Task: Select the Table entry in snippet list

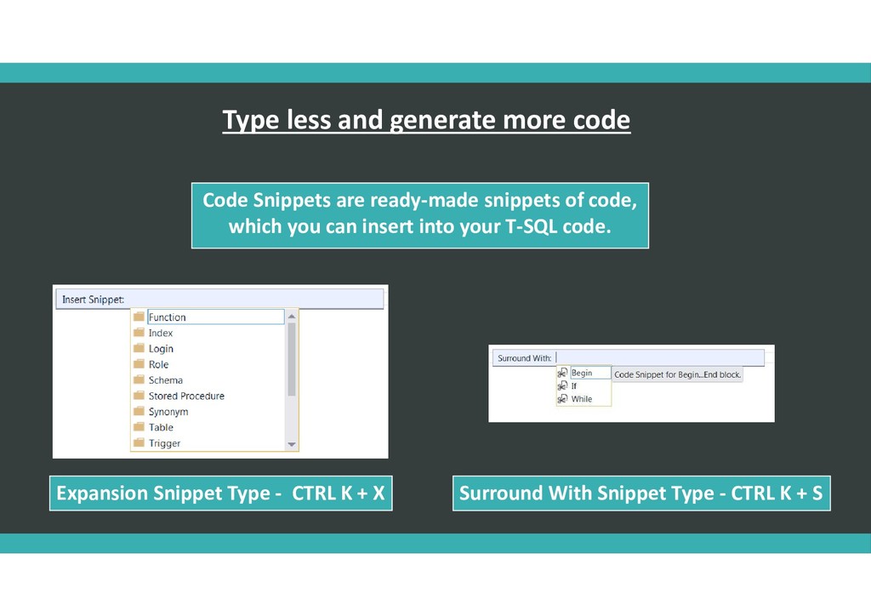Action: pyautogui.click(x=161, y=427)
